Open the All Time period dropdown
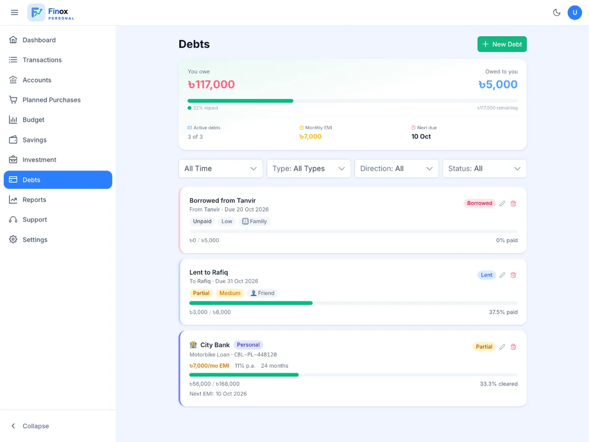Viewport: 589px width, 442px height. coord(221,168)
